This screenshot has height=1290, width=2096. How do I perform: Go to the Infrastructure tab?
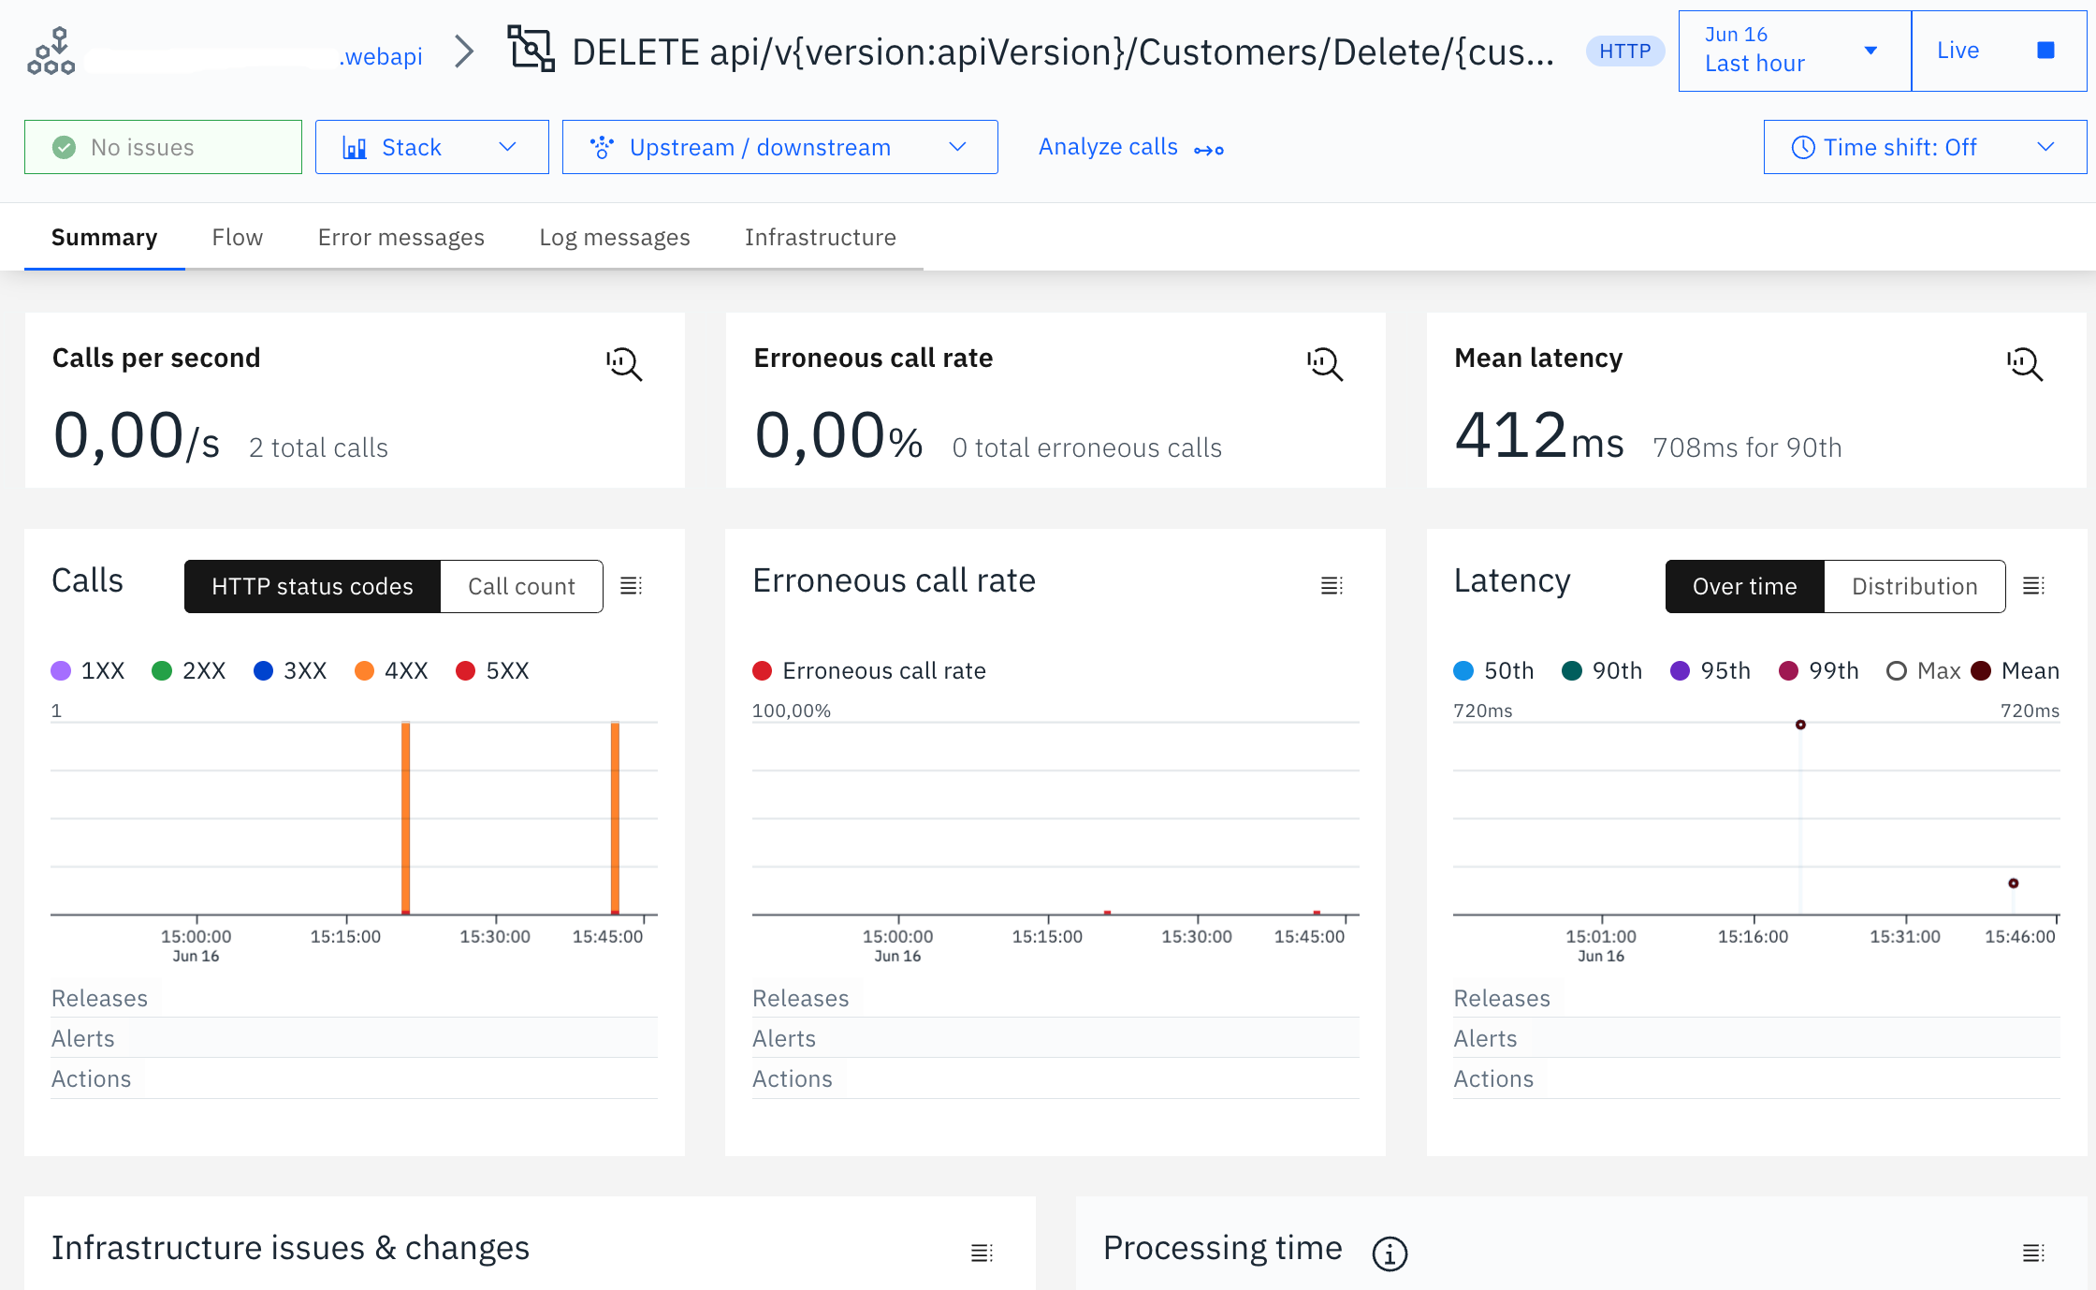[821, 237]
